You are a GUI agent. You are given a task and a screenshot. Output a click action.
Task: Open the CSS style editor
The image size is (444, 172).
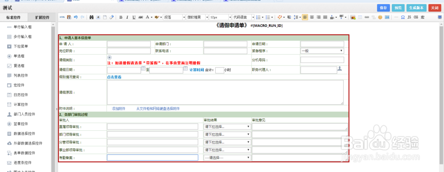(416, 17)
